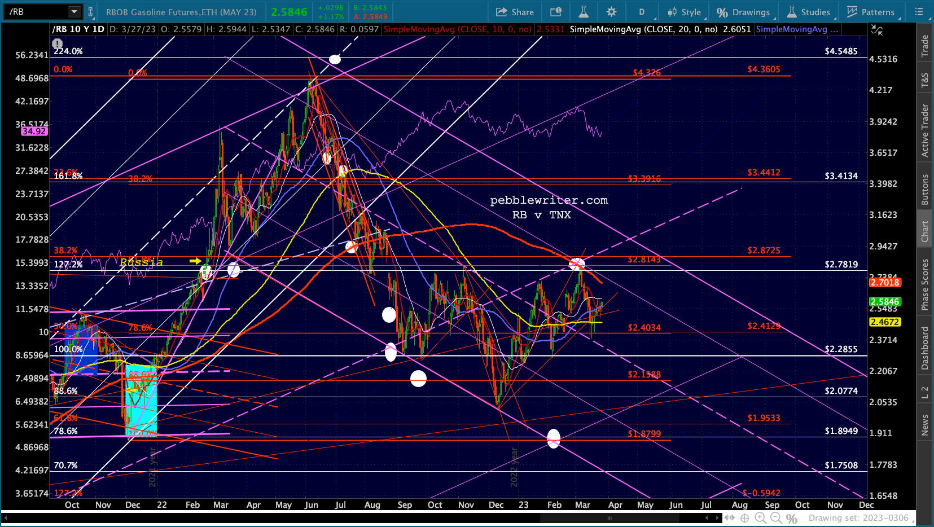
Task: Click the horizontal chart scrollbar thumb
Action: click(610, 518)
